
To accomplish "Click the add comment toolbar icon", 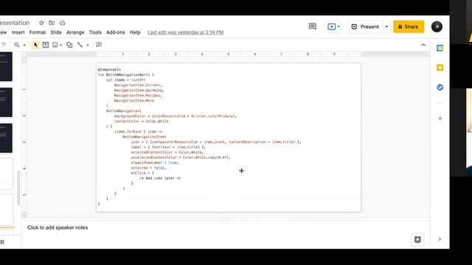I will pyautogui.click(x=99, y=45).
